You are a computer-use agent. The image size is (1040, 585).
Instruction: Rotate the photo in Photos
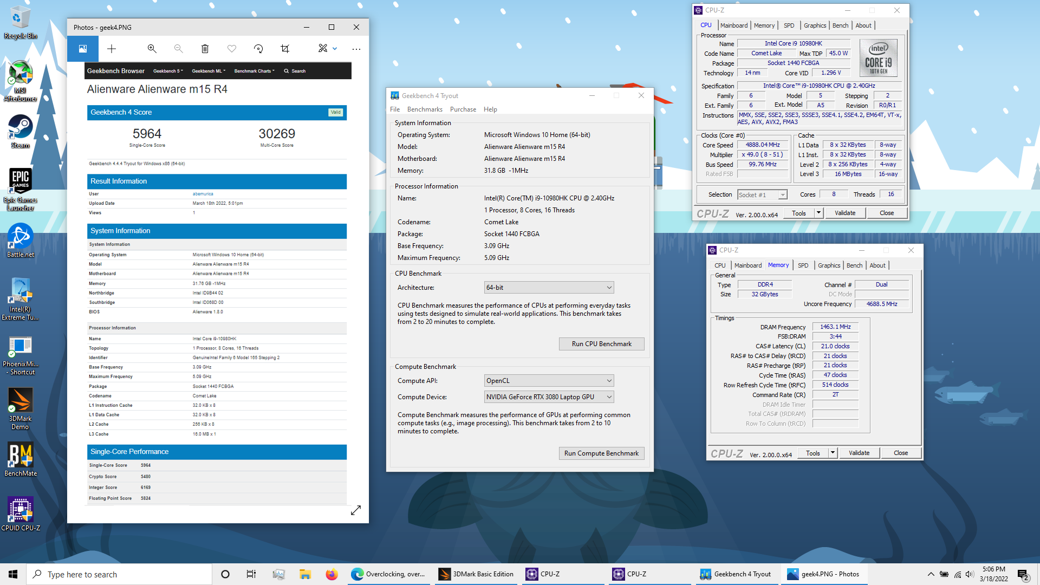click(258, 49)
